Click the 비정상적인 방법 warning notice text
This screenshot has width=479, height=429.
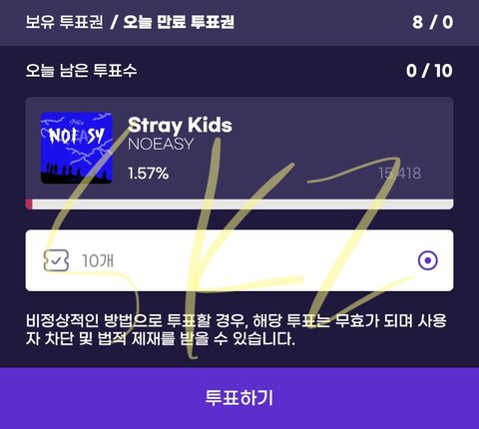237,329
